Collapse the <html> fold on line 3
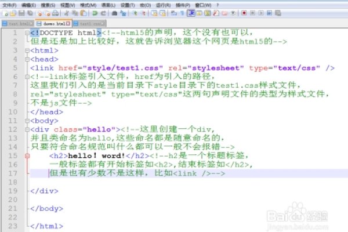 (x=27, y=50)
